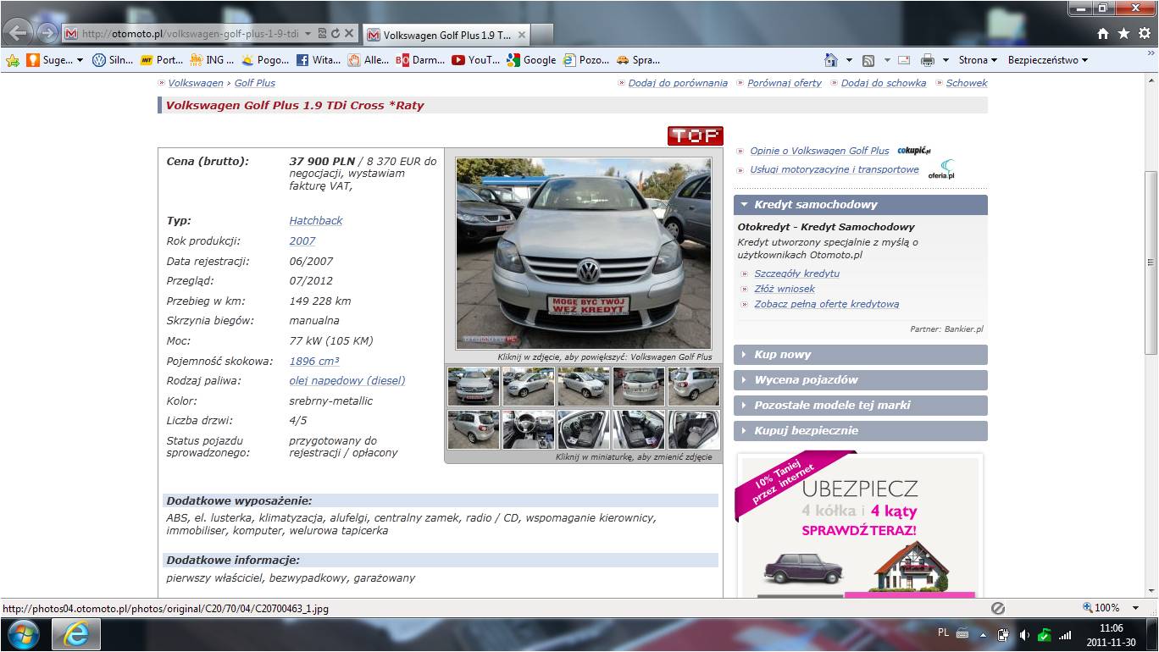
Task: Expand the Print options dropdown arrow
Action: (x=945, y=60)
